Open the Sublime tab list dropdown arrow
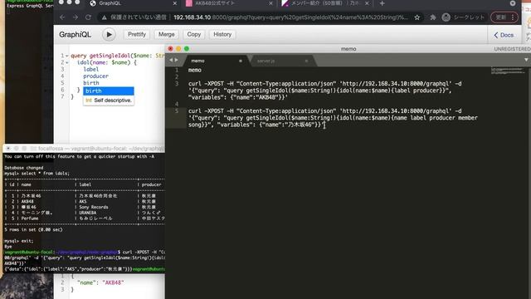 click(526, 60)
